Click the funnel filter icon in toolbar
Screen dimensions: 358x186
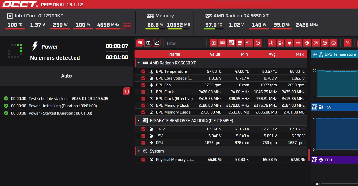click(348, 43)
